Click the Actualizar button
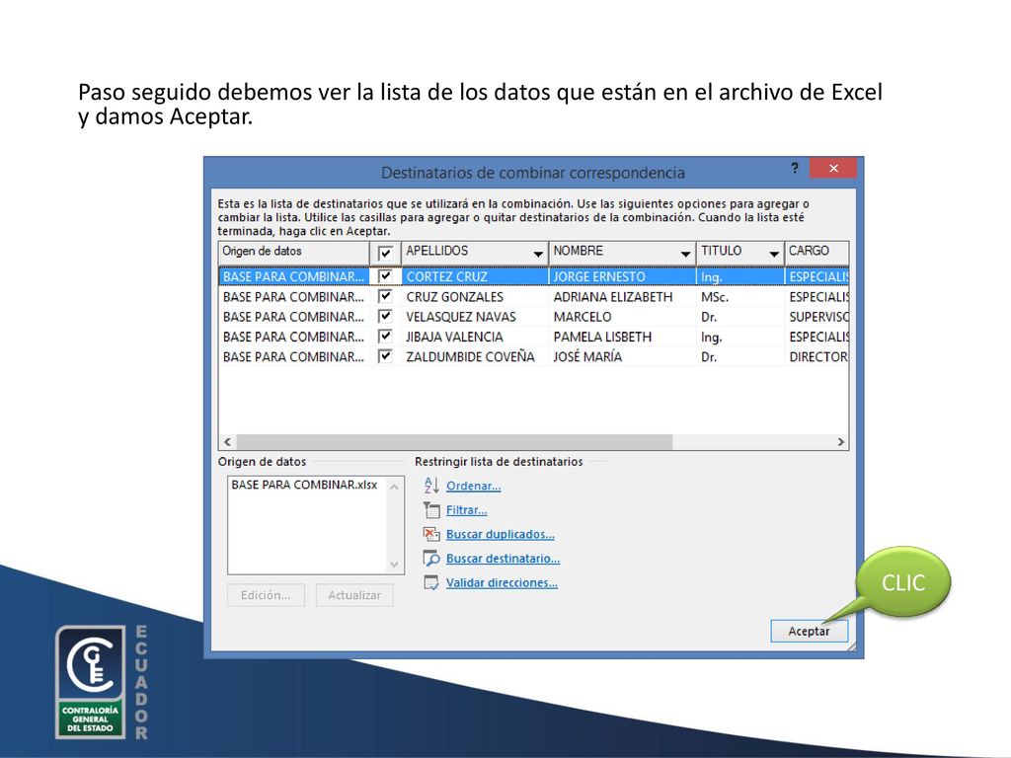 pyautogui.click(x=354, y=595)
